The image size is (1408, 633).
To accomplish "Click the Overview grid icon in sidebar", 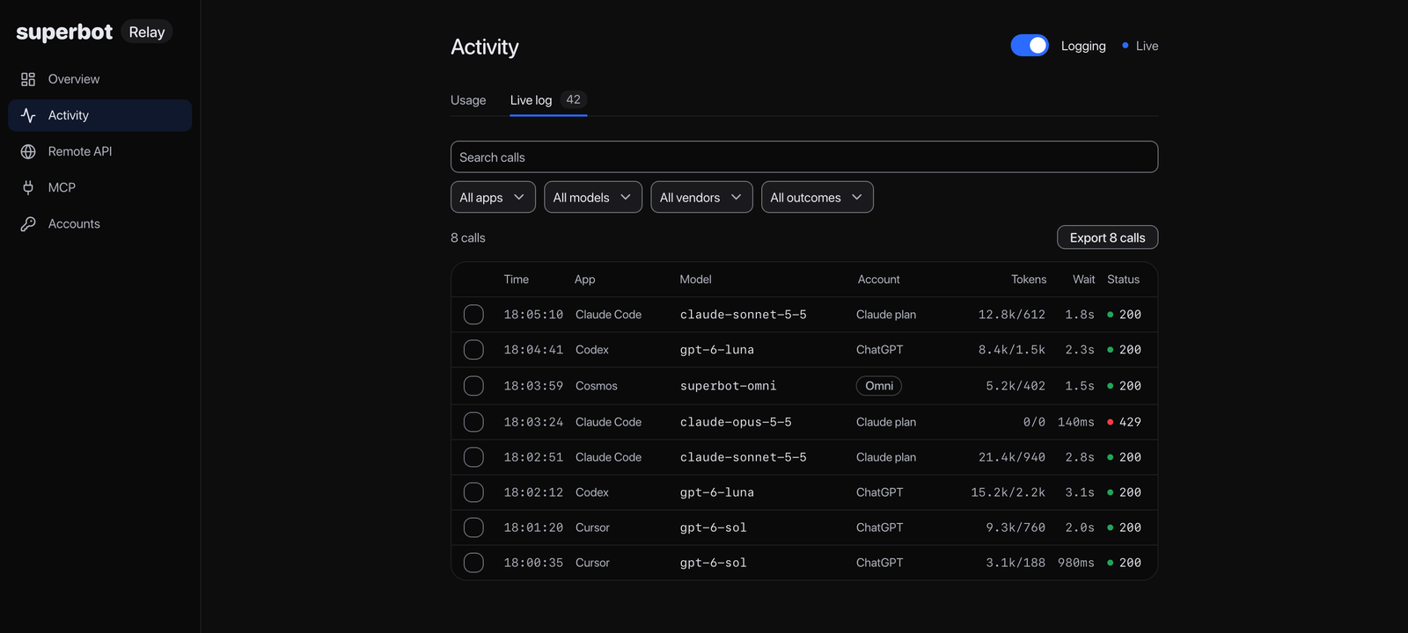I will tap(28, 79).
